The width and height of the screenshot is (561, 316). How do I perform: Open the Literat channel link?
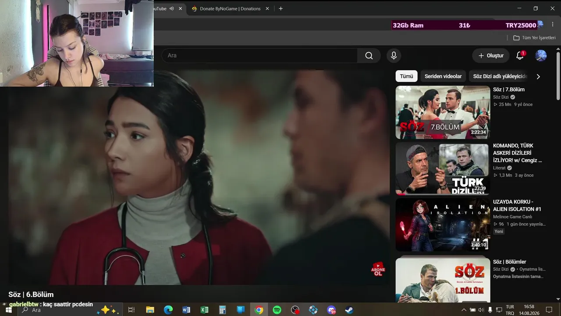(x=499, y=168)
